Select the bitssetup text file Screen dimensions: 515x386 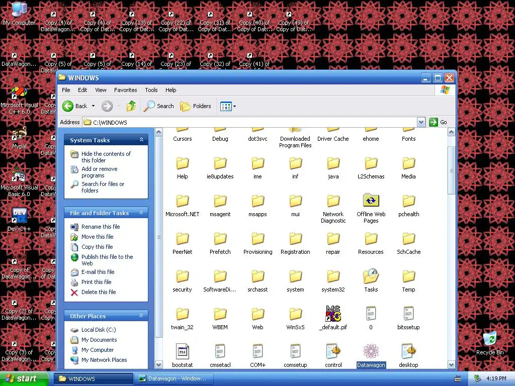[408, 314]
